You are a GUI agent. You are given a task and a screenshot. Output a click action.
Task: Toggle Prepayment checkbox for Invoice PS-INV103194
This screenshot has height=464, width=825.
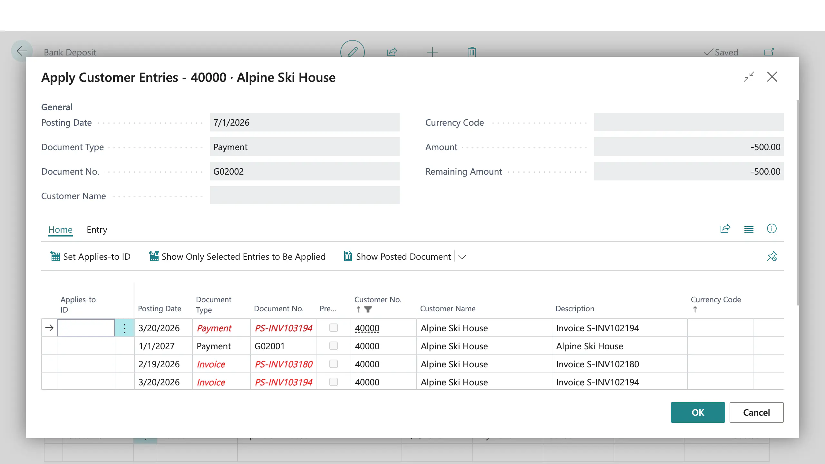pos(334,382)
